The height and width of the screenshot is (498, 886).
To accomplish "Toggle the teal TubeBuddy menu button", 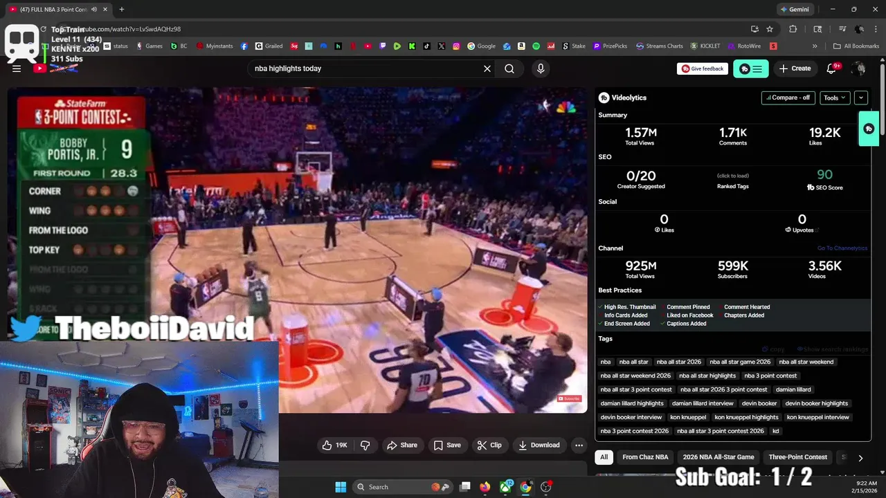I will [x=750, y=68].
